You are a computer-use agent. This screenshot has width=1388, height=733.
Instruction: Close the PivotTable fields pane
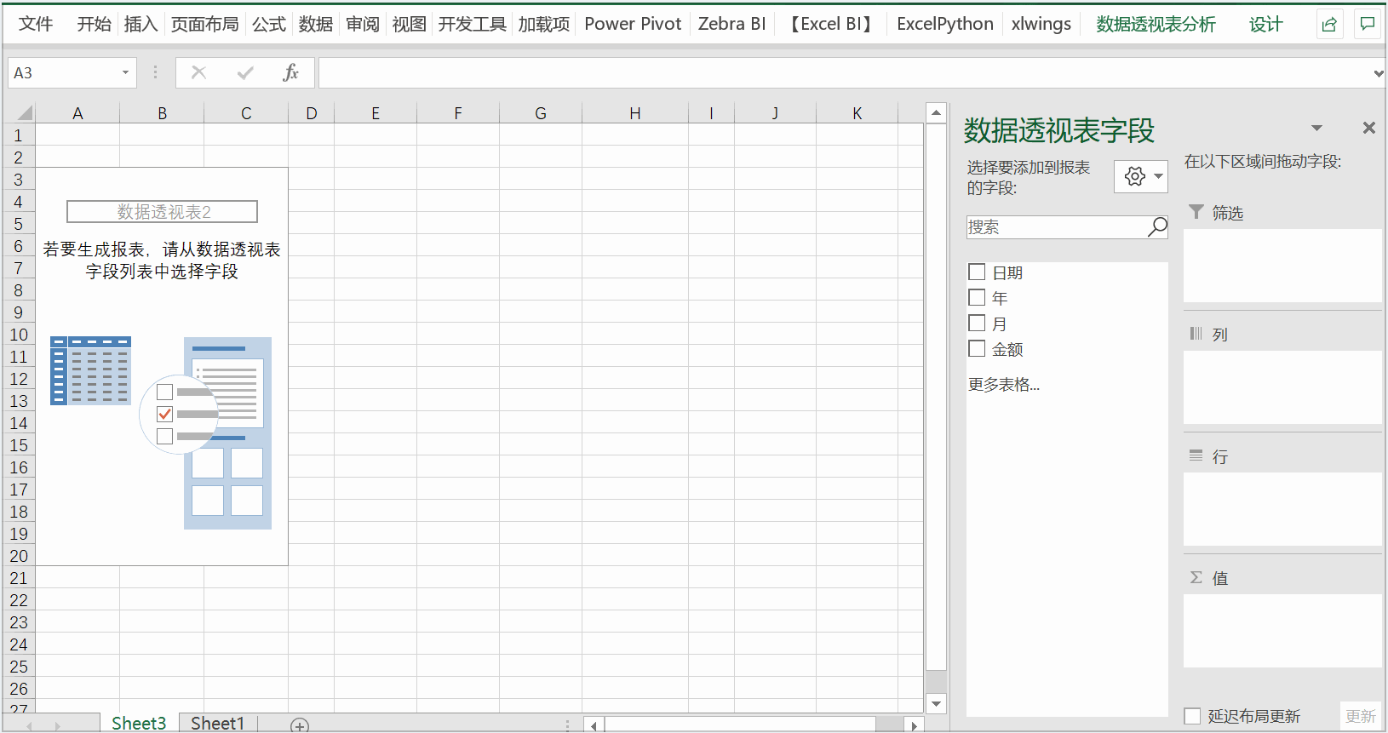point(1369,128)
